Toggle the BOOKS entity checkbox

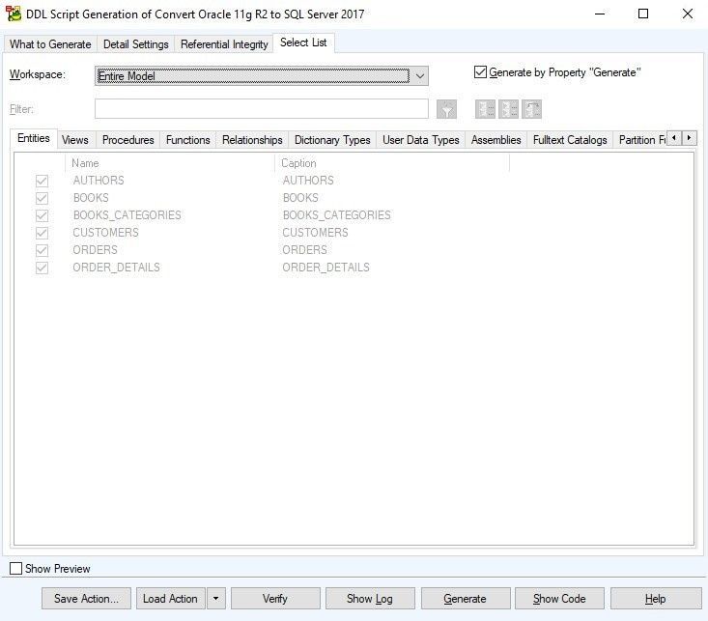(42, 198)
